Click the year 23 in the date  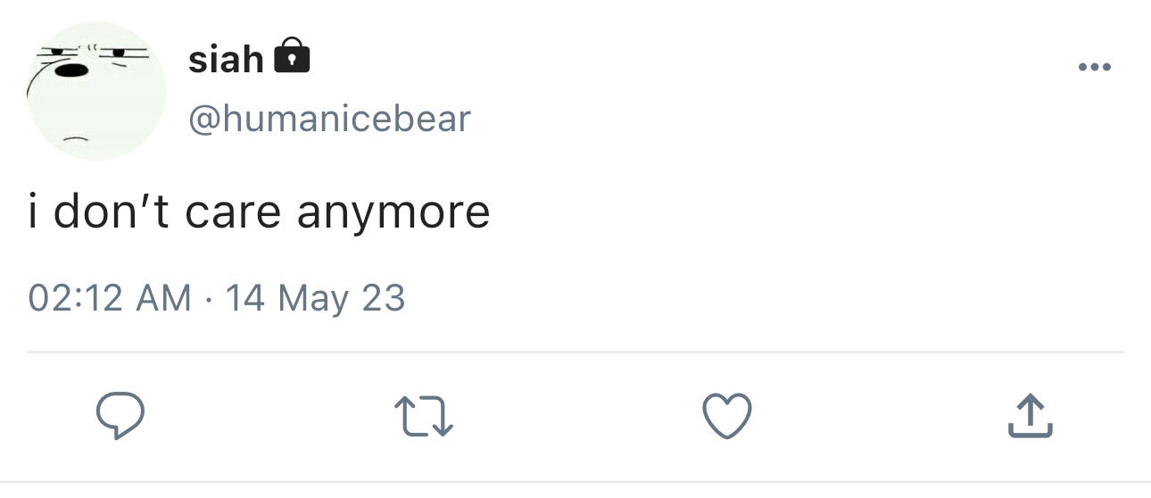tap(383, 297)
